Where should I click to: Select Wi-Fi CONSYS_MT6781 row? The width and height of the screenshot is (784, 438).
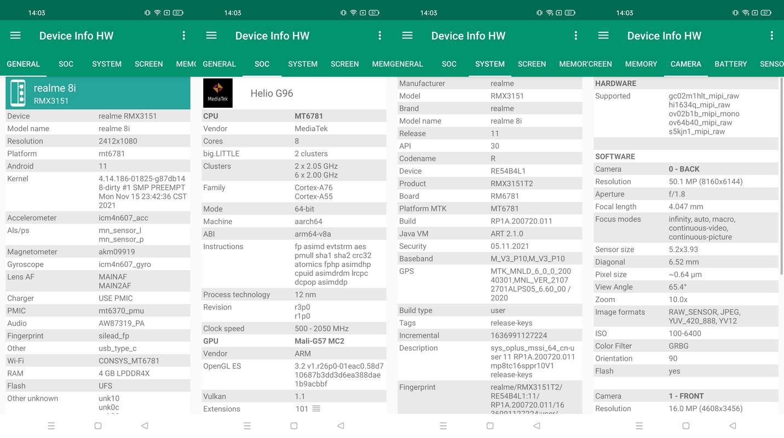click(x=98, y=361)
